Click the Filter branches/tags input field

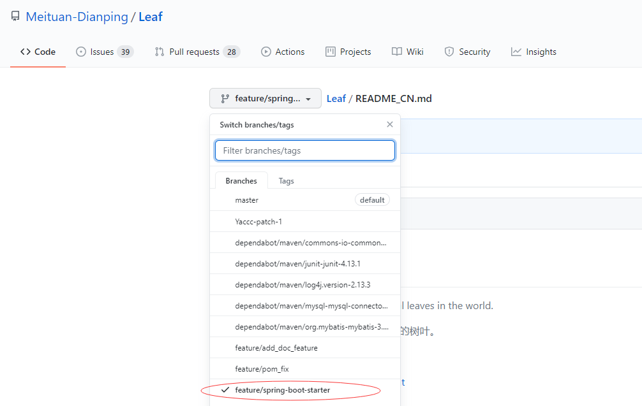click(305, 150)
